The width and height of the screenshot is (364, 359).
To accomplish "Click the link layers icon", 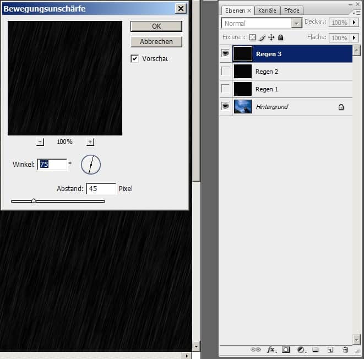I will (x=256, y=350).
